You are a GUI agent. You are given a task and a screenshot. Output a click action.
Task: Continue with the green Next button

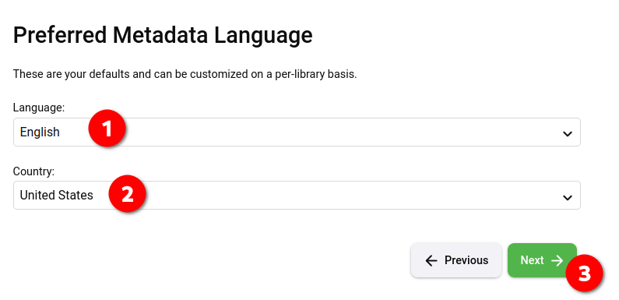(x=542, y=260)
